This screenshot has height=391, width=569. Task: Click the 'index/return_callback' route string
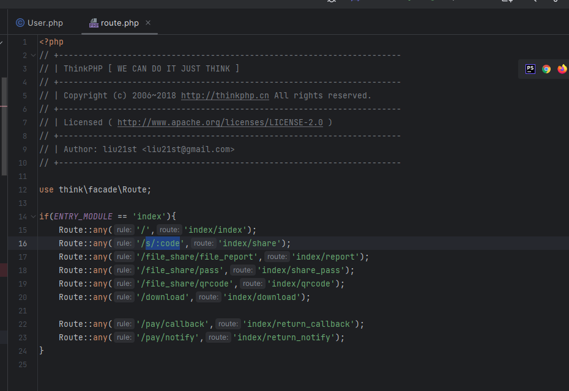(299, 324)
